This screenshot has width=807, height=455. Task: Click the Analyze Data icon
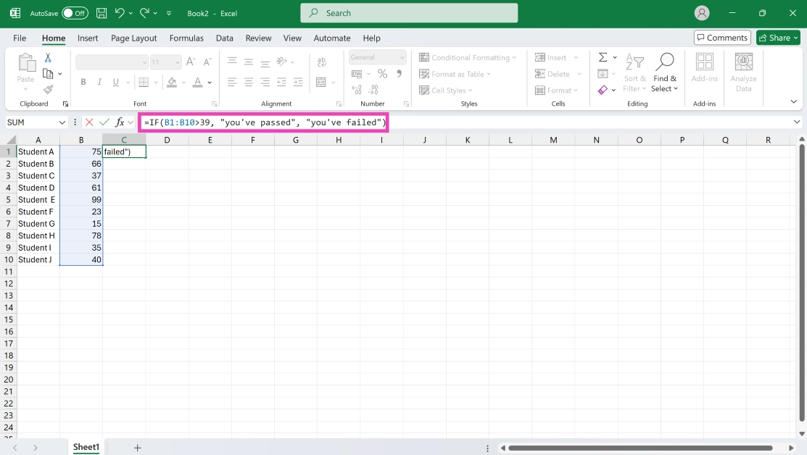[x=743, y=72]
